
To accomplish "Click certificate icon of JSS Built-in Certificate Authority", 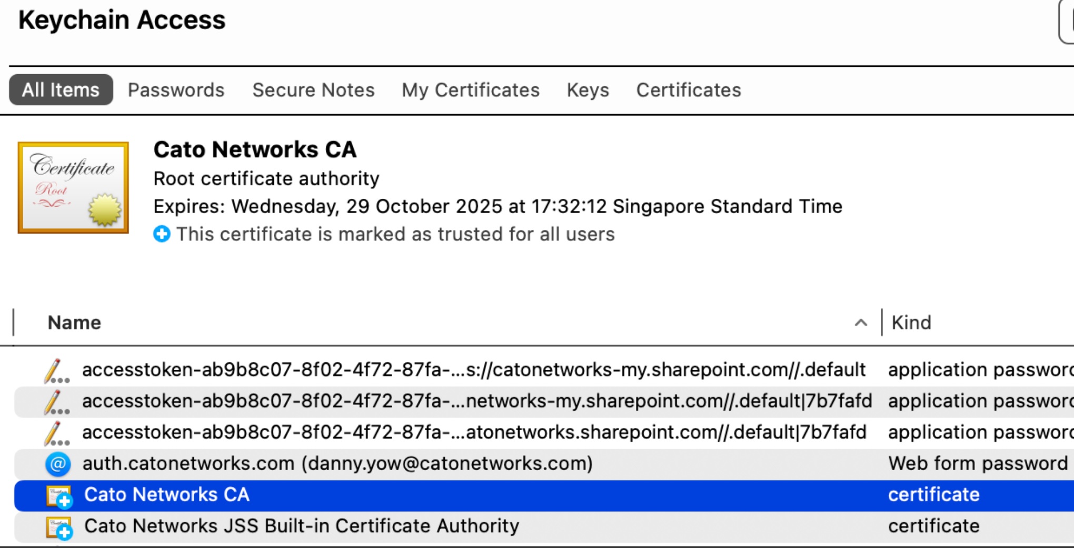I will click(x=59, y=527).
